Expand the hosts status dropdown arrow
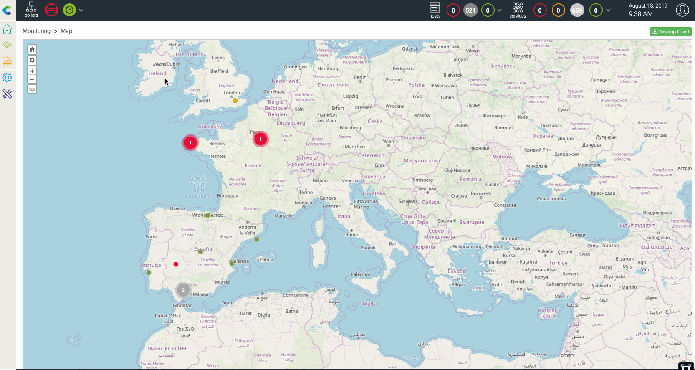The width and height of the screenshot is (695, 370). pyautogui.click(x=499, y=10)
